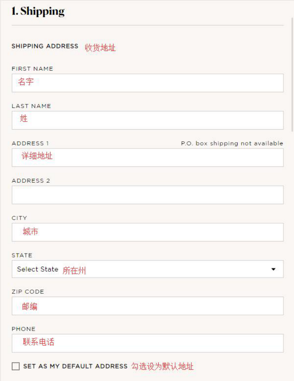Click the Last Name field label

point(31,106)
